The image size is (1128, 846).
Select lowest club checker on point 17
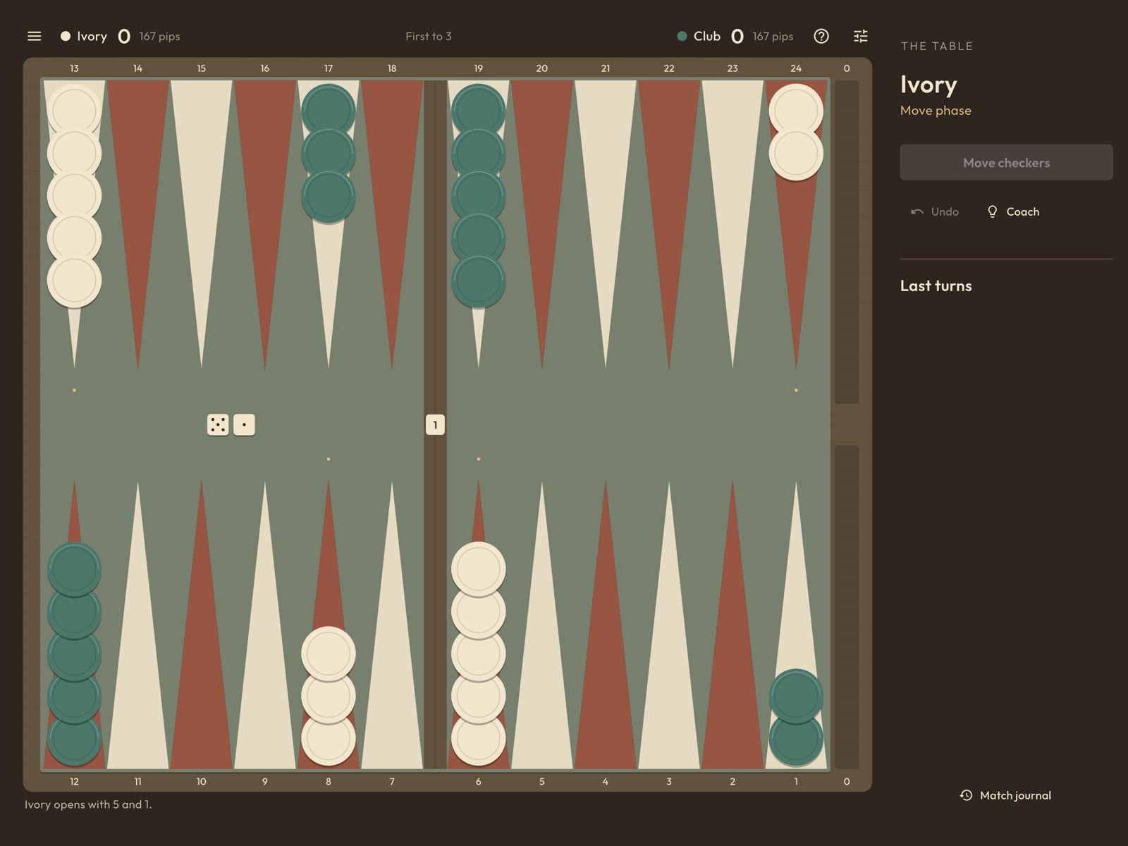pyautogui.click(x=328, y=196)
